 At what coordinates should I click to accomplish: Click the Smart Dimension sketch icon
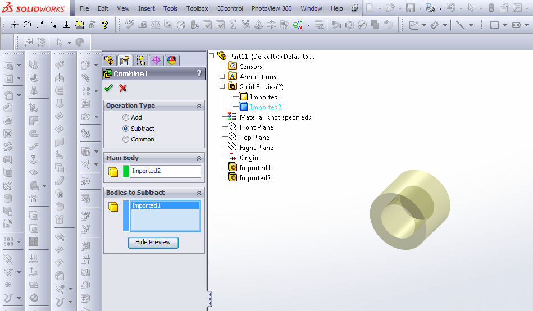pos(434,25)
